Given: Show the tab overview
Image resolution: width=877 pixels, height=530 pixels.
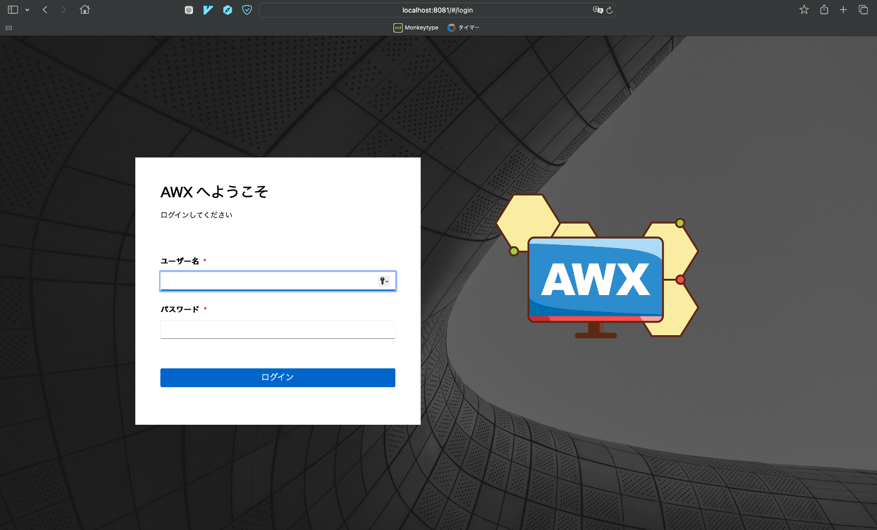Looking at the screenshot, I should [863, 10].
